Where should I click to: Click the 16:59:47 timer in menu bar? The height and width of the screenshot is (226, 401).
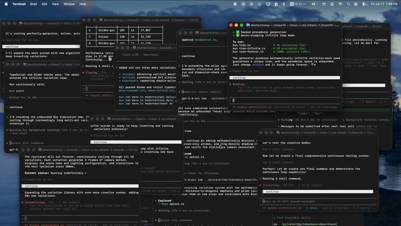click(298, 4)
